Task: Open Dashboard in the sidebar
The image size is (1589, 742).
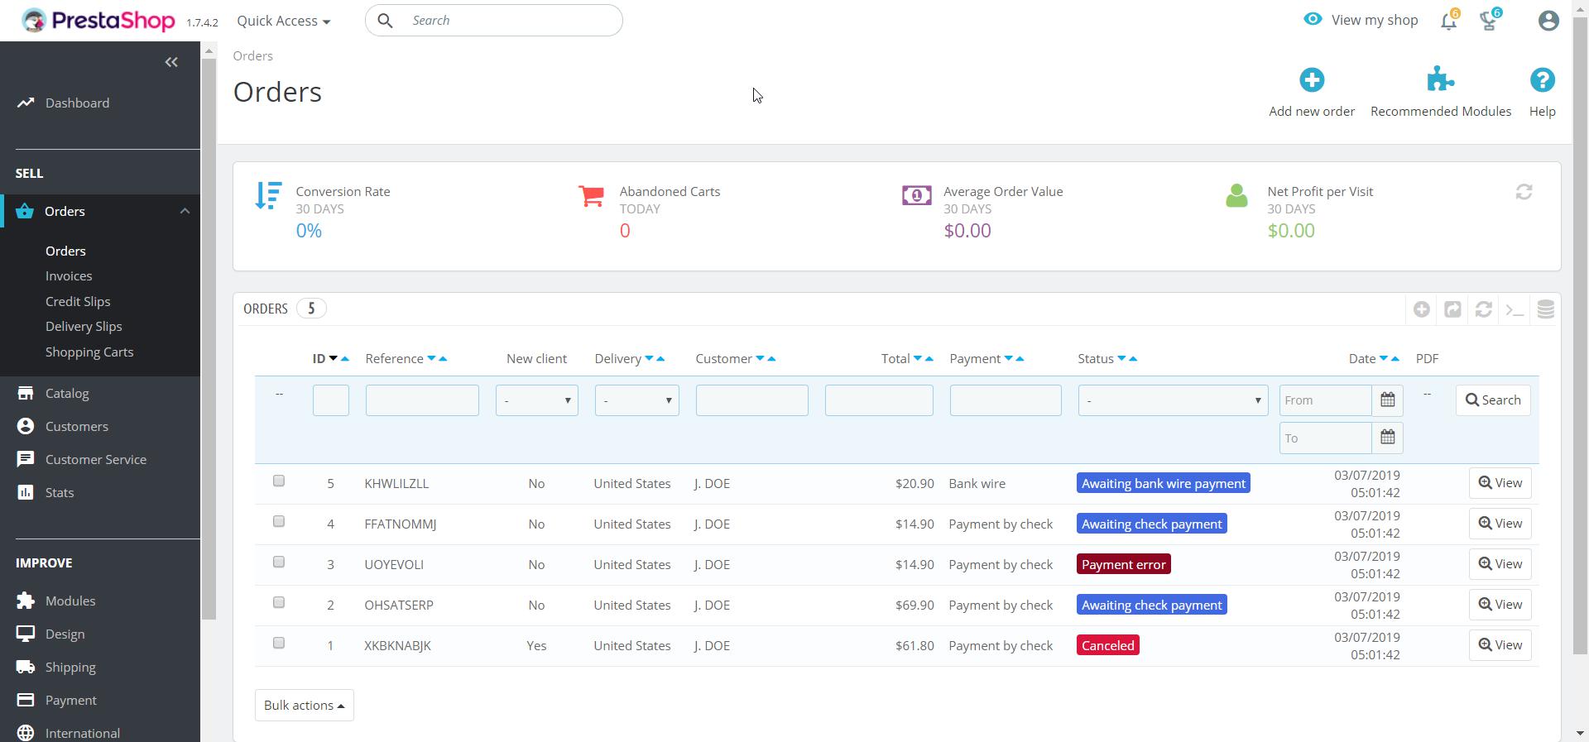Action: (x=77, y=103)
